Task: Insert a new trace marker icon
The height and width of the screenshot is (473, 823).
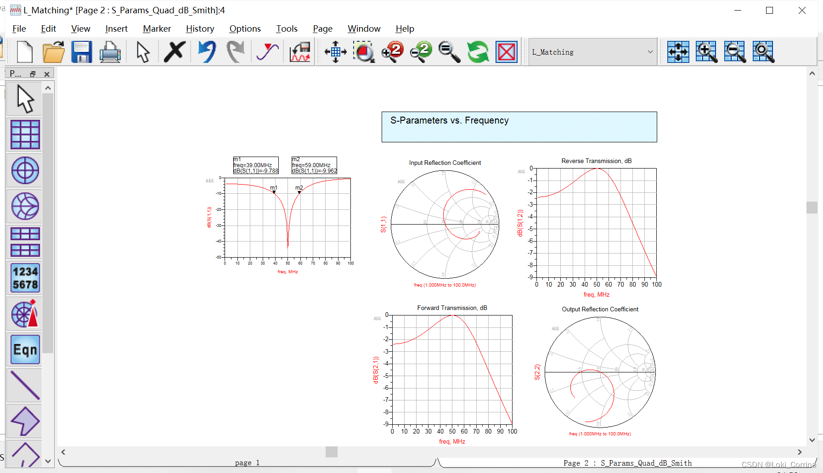Action: coord(268,52)
